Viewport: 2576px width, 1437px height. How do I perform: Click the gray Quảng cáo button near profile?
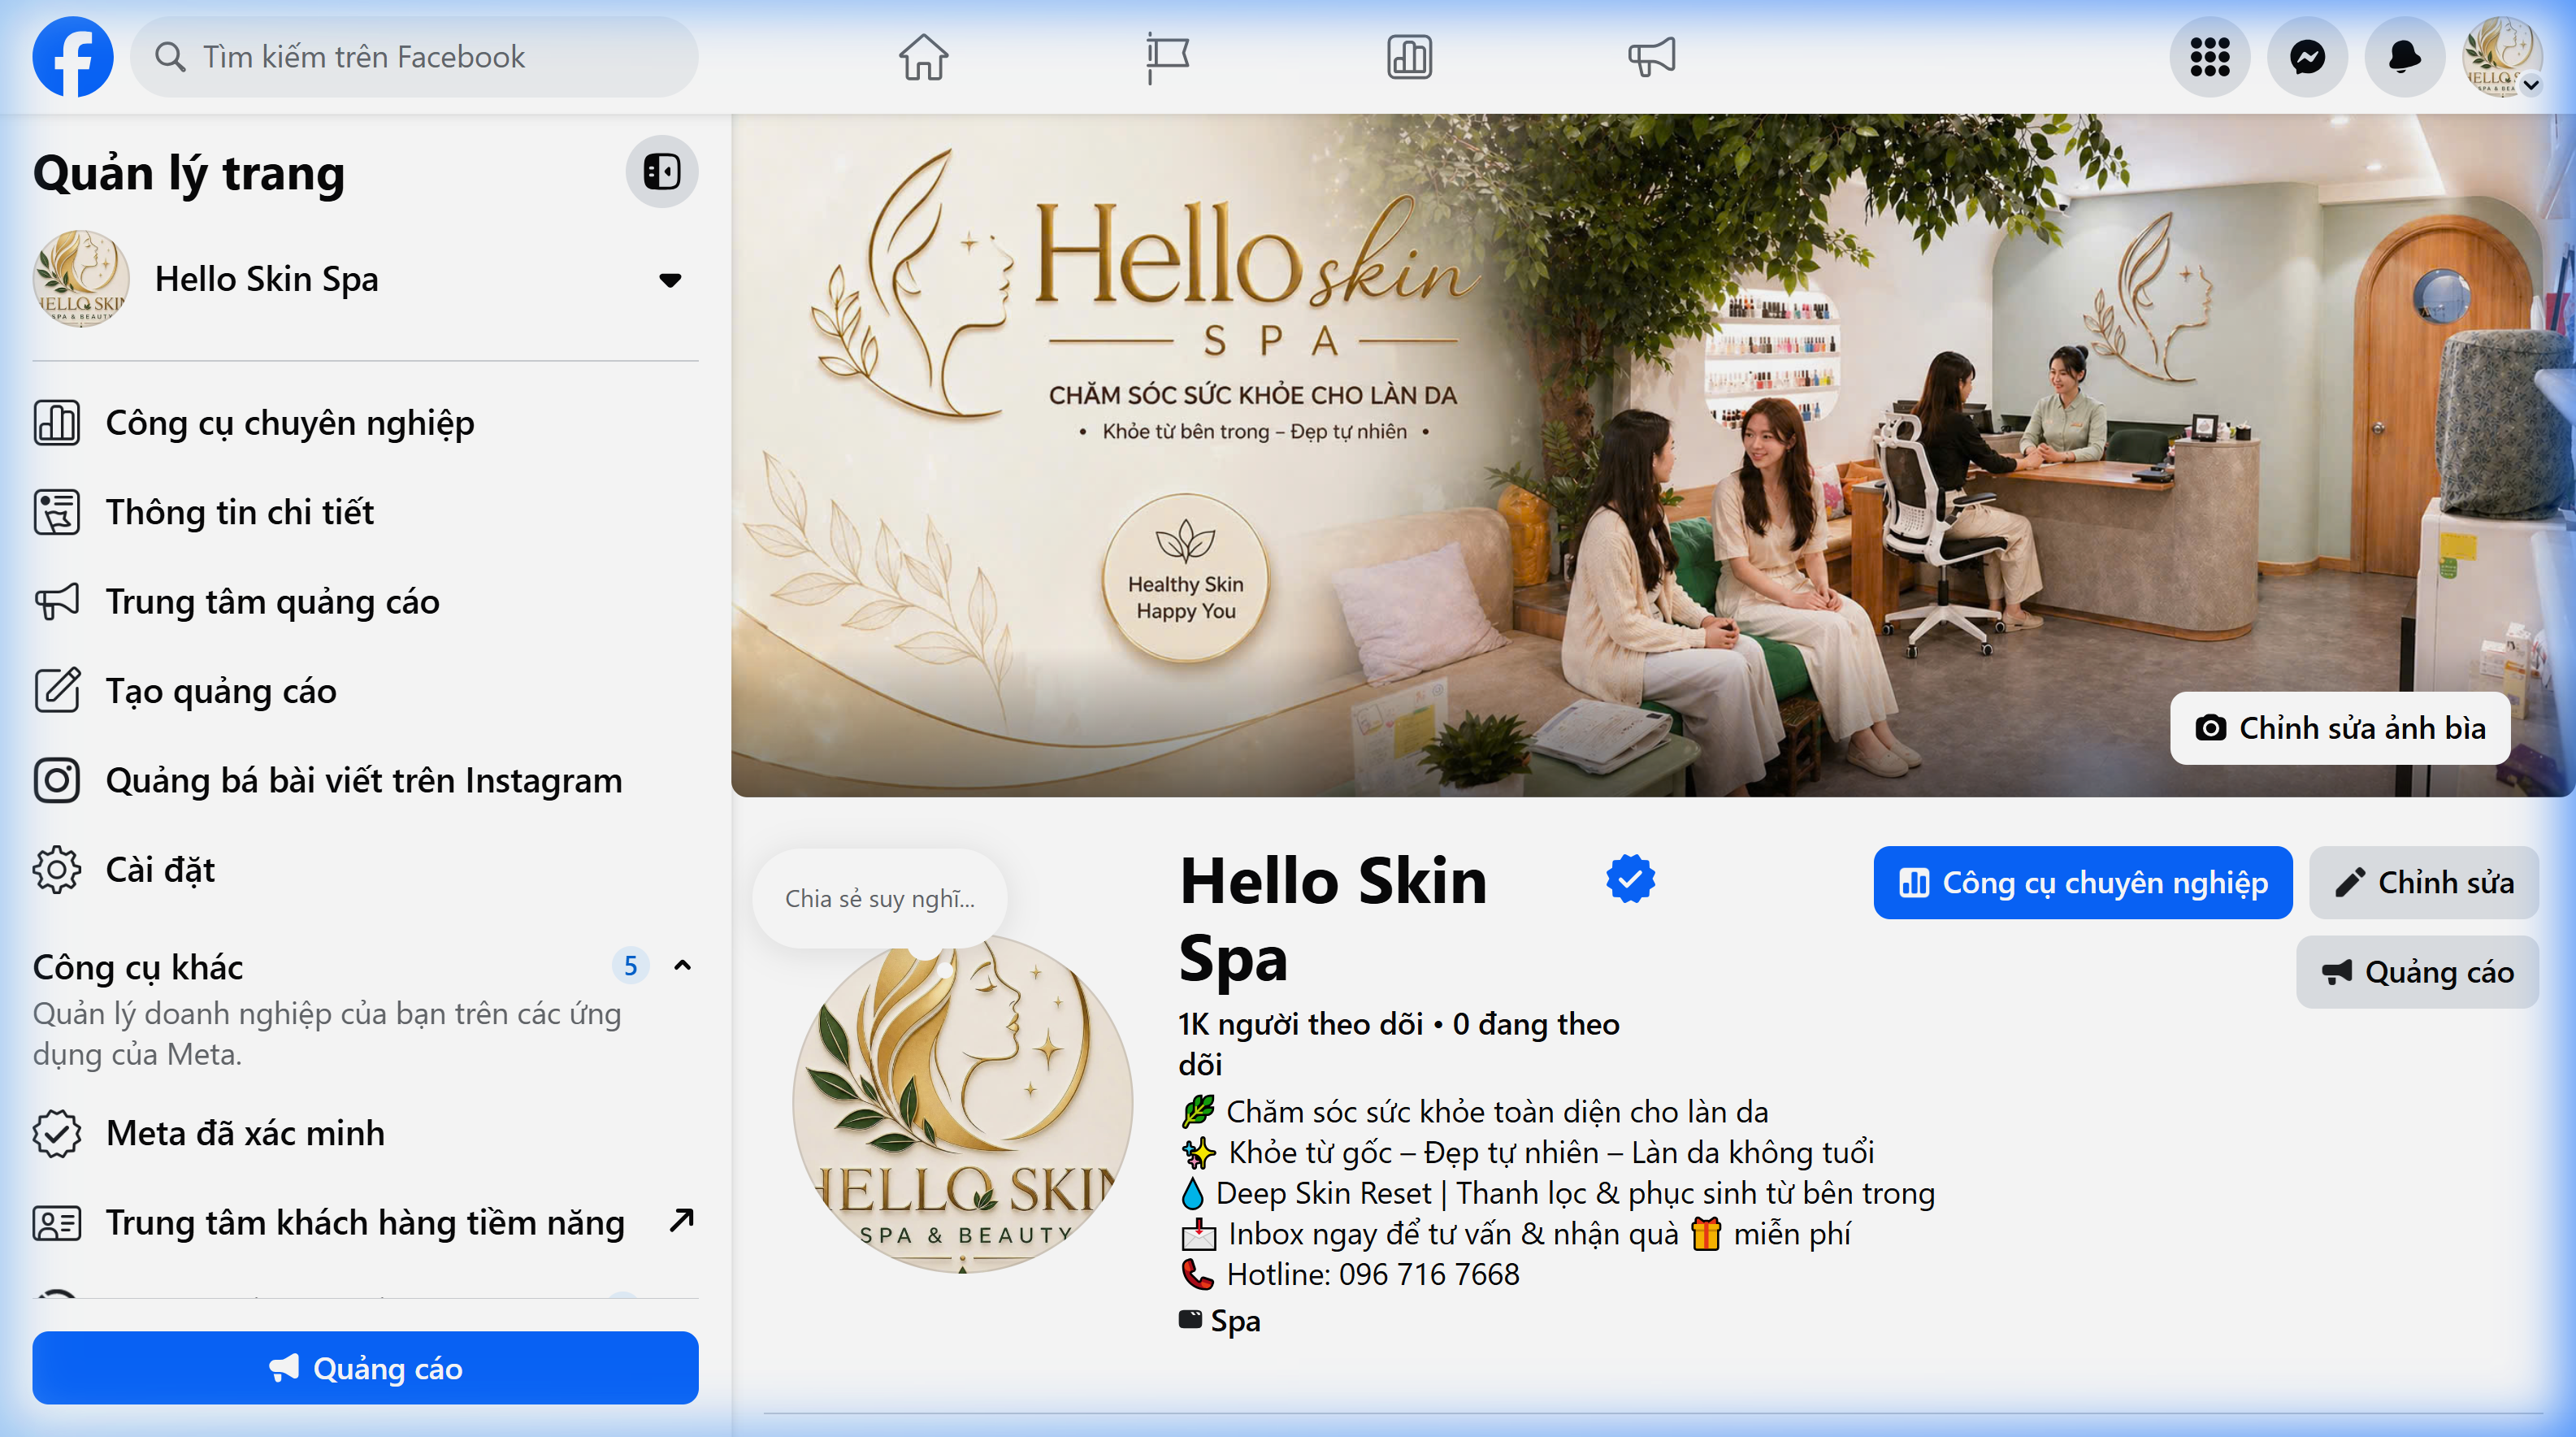click(2418, 972)
